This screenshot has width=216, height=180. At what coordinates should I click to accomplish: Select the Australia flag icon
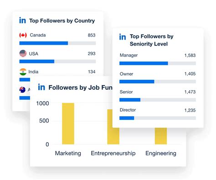[x=22, y=90]
